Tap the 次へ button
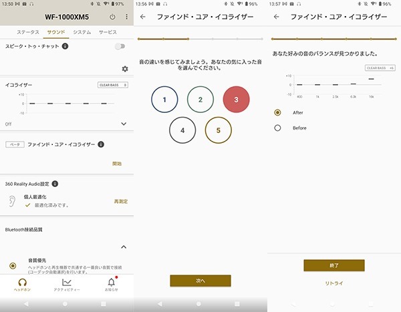Image resolution: width=401 pixels, height=312 pixels. click(x=200, y=281)
